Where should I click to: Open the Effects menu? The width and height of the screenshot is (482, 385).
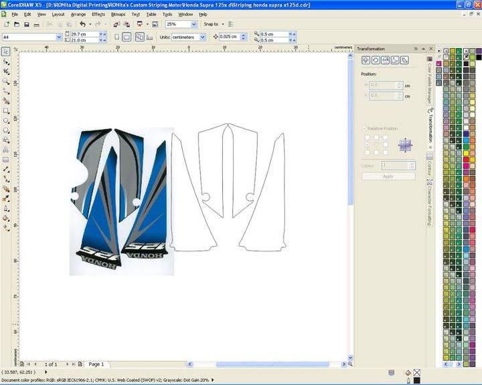98,15
